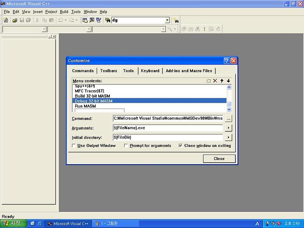Click the Cut scissors icon
Viewport: 304px width, 228px height.
coord(37,20)
